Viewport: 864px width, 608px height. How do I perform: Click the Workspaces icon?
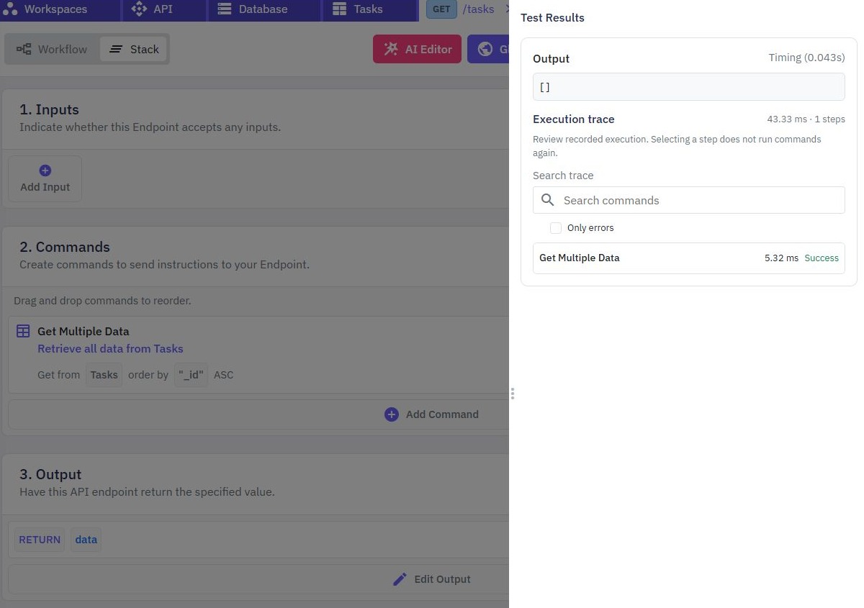[10, 9]
